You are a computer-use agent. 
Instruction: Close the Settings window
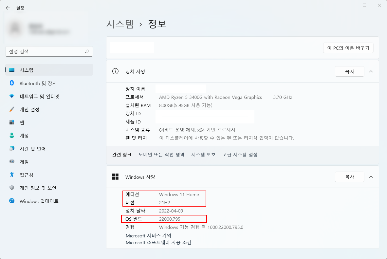pos(379,5)
